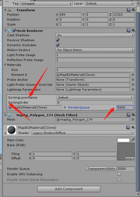Open Transform component gear settings menu
Screen dimensions: 140x197
[x=133, y=10]
